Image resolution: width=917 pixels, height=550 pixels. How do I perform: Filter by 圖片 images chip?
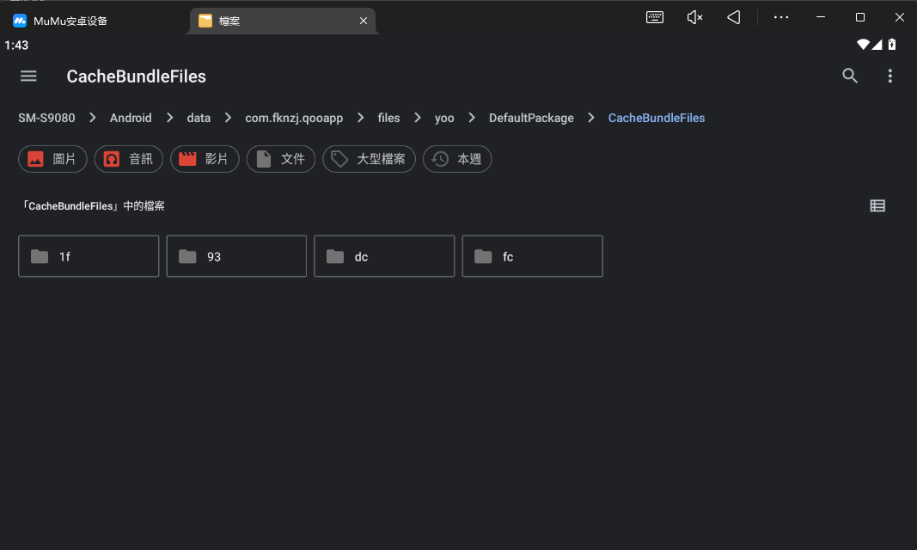pos(52,159)
